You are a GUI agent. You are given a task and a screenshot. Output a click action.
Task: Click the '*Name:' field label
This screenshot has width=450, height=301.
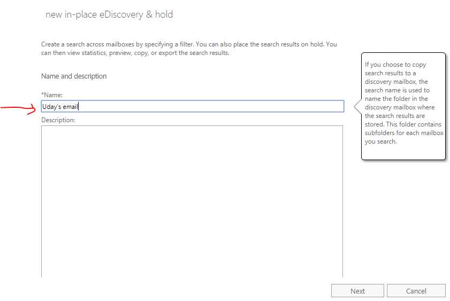[x=52, y=94]
